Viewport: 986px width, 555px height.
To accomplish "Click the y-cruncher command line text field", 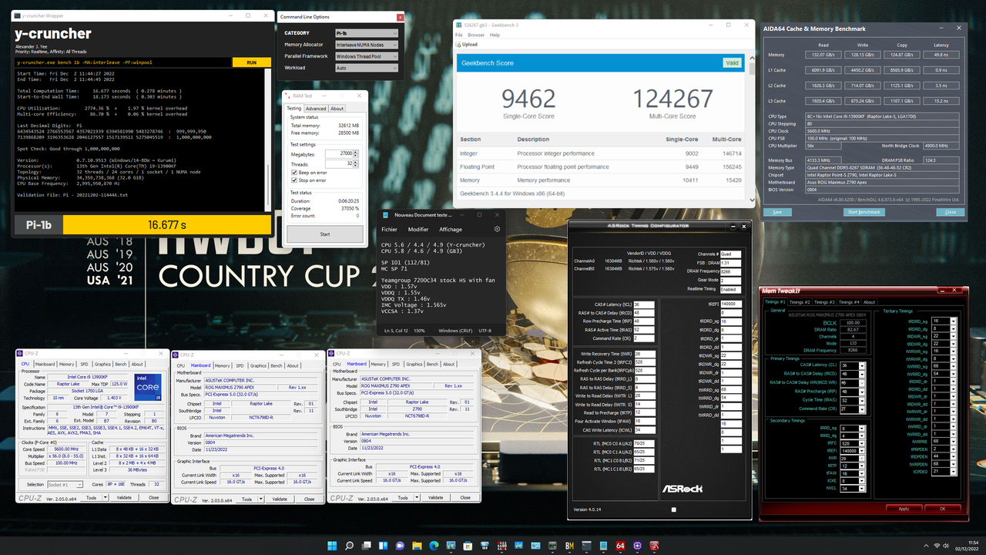I will pyautogui.click(x=123, y=62).
